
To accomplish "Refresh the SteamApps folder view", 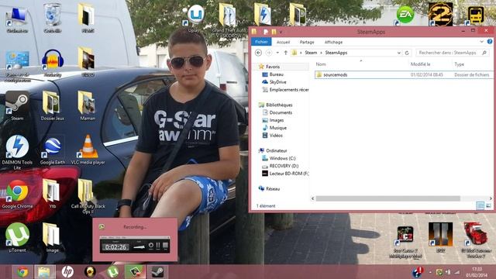I will click(x=407, y=53).
